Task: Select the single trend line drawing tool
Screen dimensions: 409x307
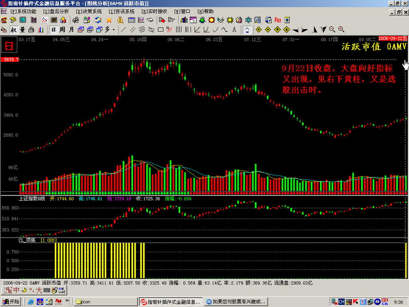Action: [123, 30]
